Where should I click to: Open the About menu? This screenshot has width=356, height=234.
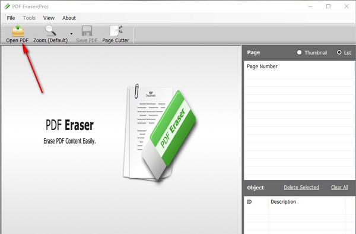pyautogui.click(x=69, y=18)
